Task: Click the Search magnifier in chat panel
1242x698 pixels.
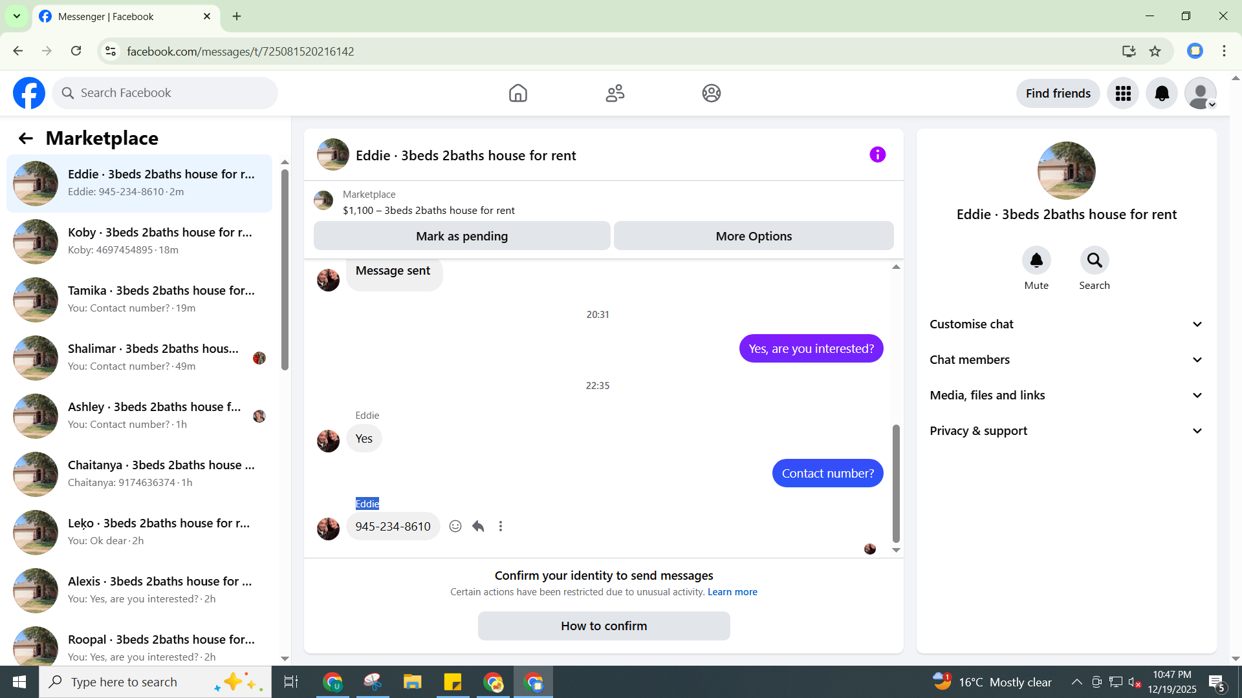Action: point(1094,260)
